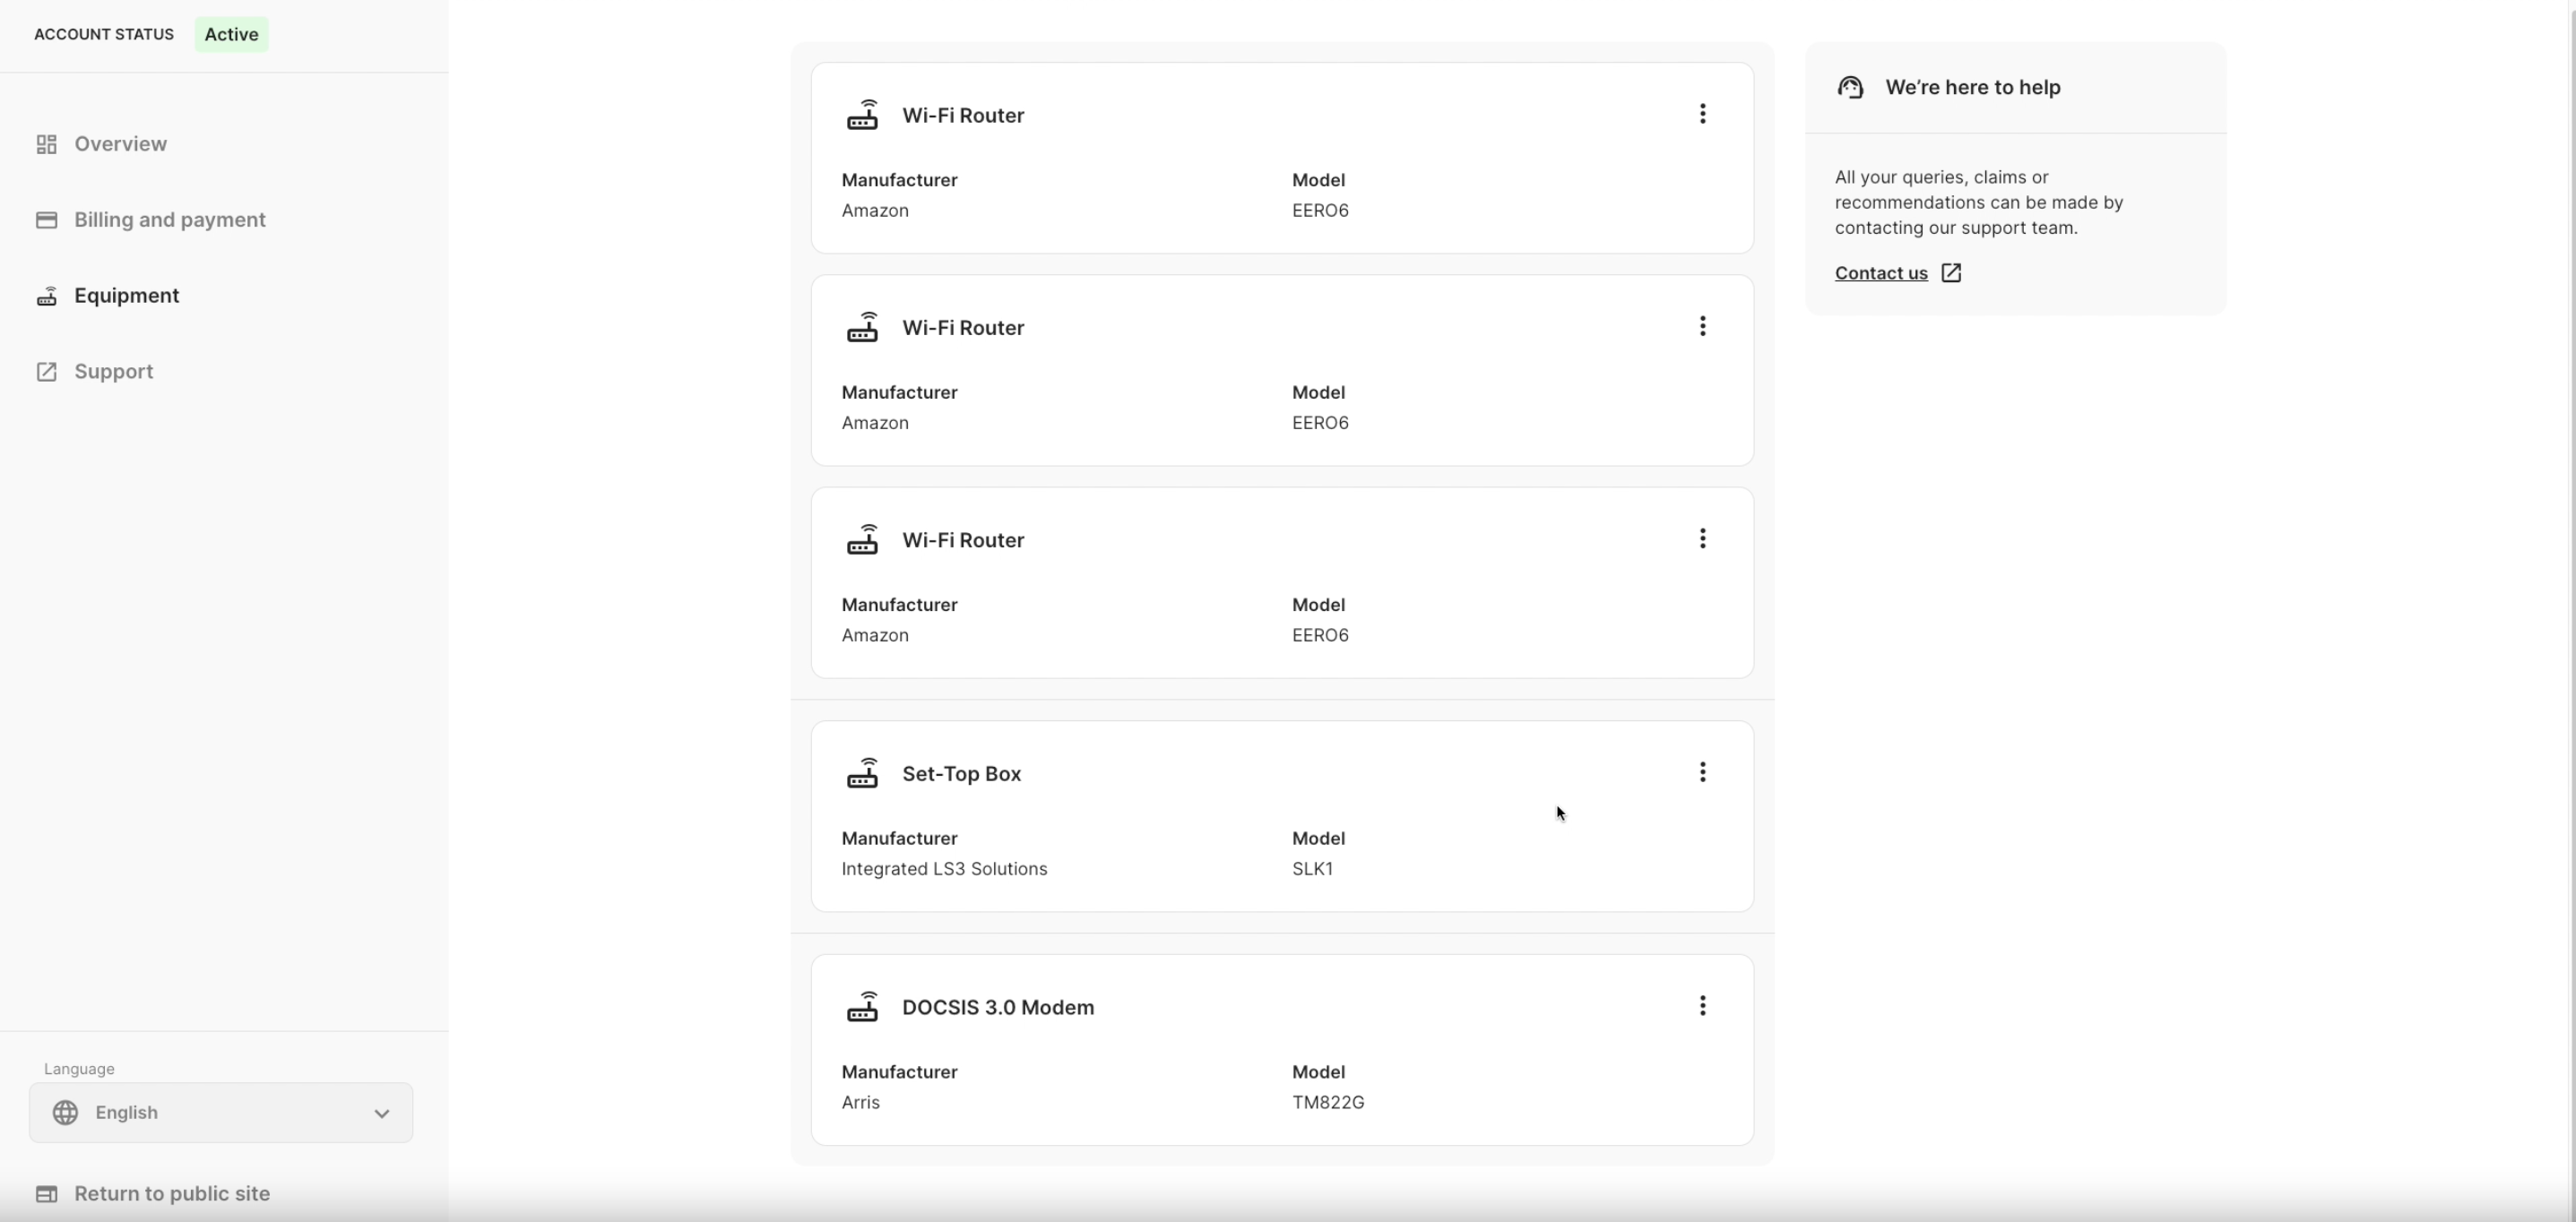
Task: Navigate to Overview page
Action: coord(120,145)
